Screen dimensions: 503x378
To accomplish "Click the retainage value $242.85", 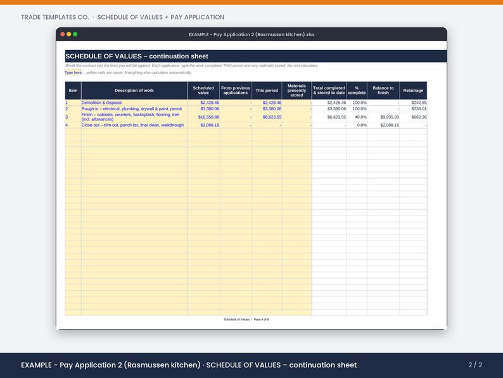I will coord(413,103).
